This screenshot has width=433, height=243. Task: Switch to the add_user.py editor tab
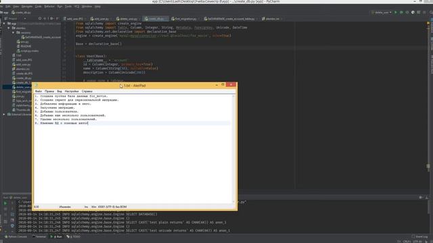click(x=101, y=19)
